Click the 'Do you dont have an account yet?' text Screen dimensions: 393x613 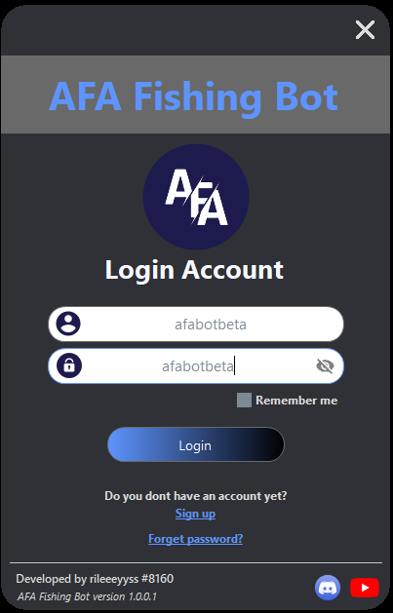click(195, 496)
